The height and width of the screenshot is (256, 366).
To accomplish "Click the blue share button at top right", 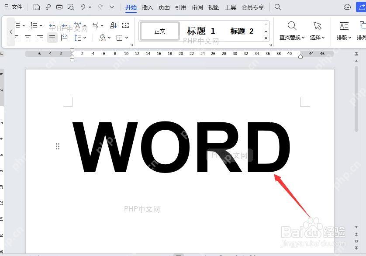I will pos(361,7).
